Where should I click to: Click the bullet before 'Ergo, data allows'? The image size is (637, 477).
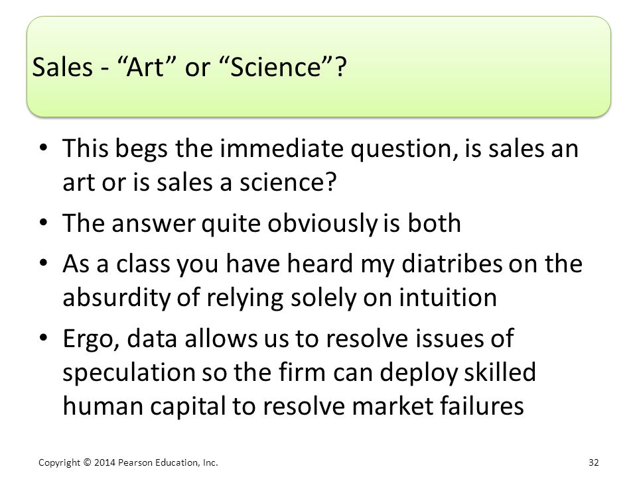point(44,337)
